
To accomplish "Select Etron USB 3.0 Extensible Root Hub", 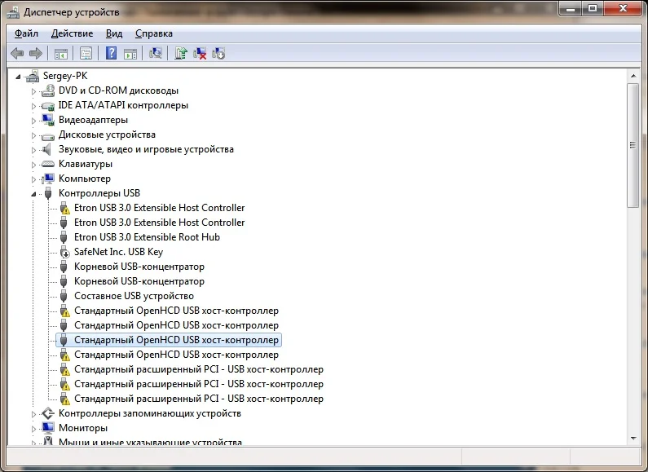I will pos(147,237).
